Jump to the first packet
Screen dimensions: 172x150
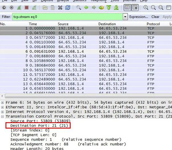(109, 7)
